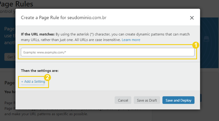
Task: Click the plus sign before Add a Setting
Action: pyautogui.click(x=22, y=82)
